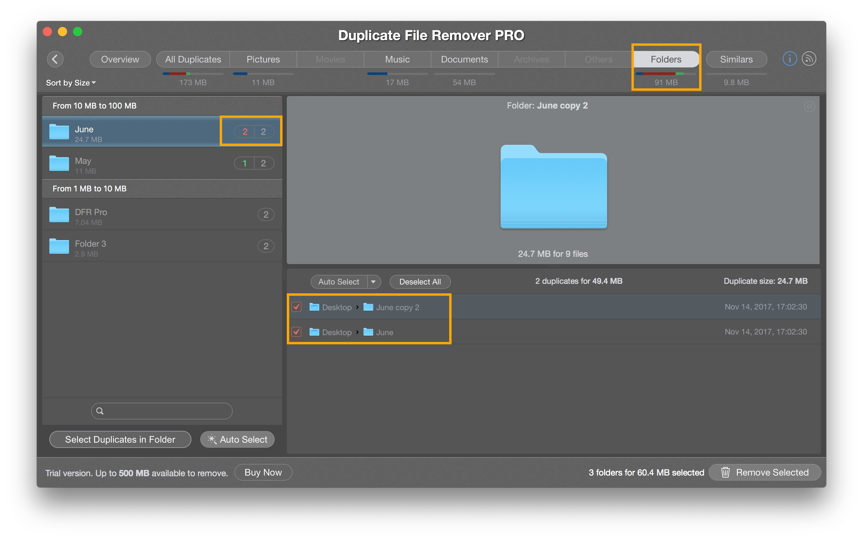Click the June folder icon in the second path row
Screen dimensions: 863x540
point(368,332)
